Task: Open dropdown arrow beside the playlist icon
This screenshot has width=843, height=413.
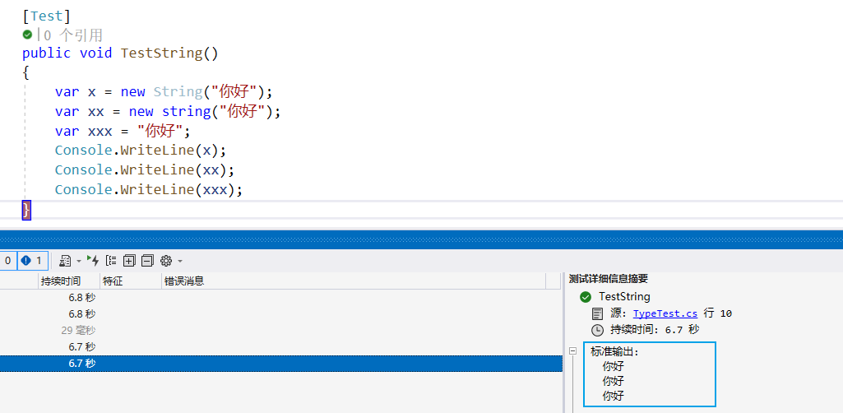Action: [78, 262]
